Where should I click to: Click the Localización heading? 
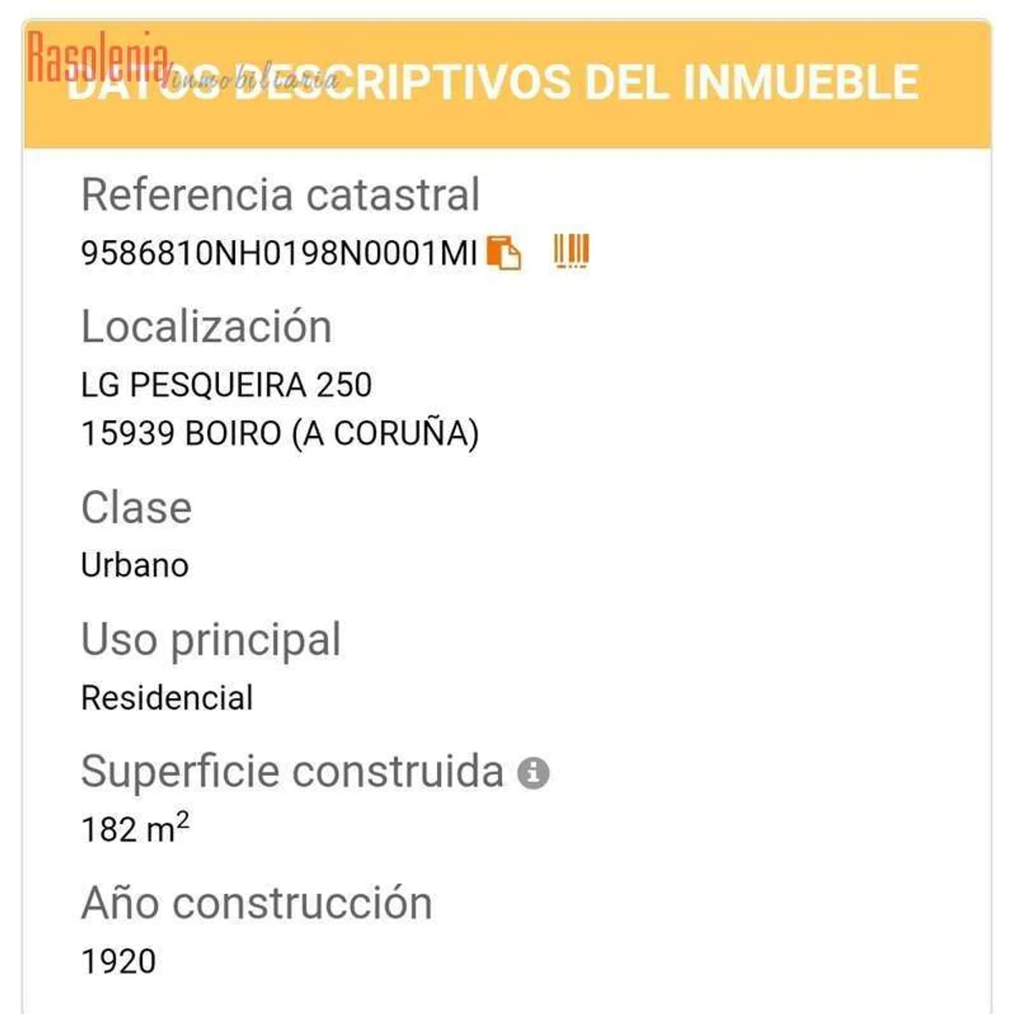pyautogui.click(x=206, y=327)
